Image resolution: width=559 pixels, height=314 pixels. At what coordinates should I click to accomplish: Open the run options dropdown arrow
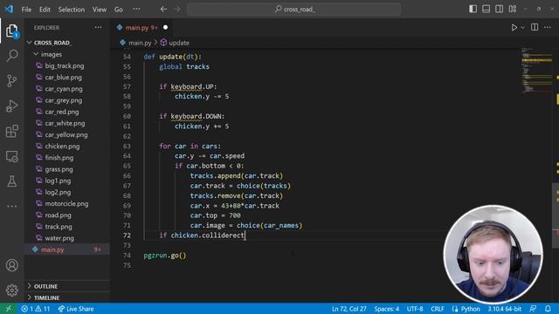522,27
